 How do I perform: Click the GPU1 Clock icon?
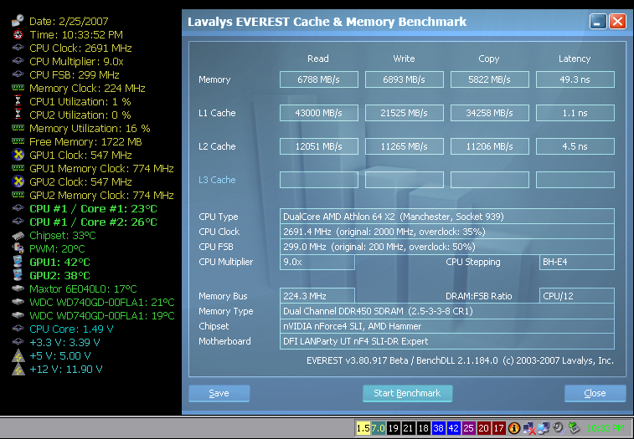point(18,155)
